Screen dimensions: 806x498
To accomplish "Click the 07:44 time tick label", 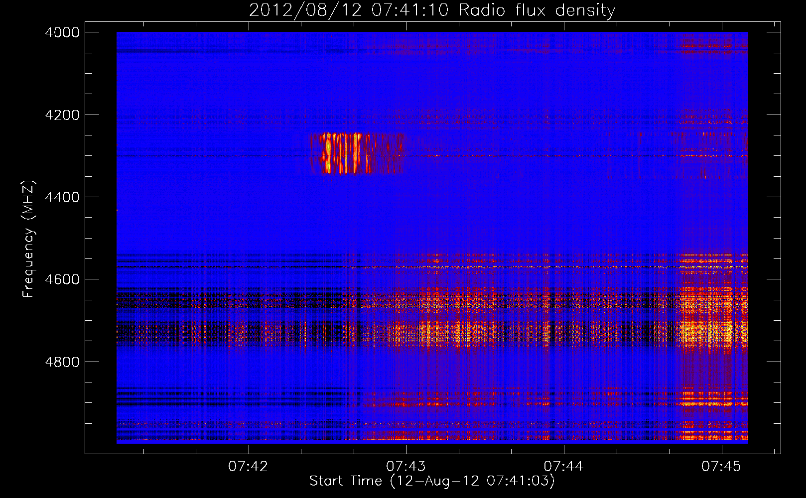I will click(x=563, y=466).
